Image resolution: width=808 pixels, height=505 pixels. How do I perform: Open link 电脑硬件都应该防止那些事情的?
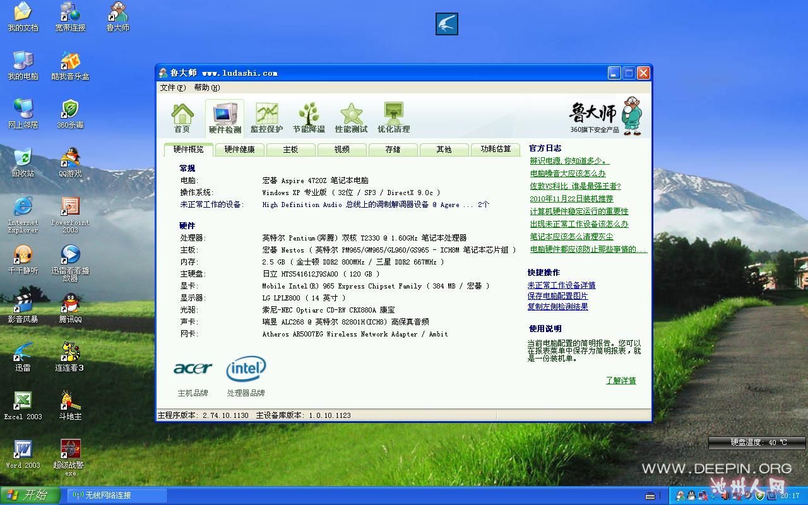(x=588, y=249)
